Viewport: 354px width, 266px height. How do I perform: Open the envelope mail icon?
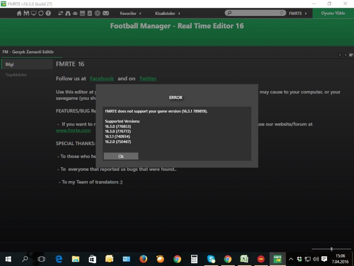(105, 13)
